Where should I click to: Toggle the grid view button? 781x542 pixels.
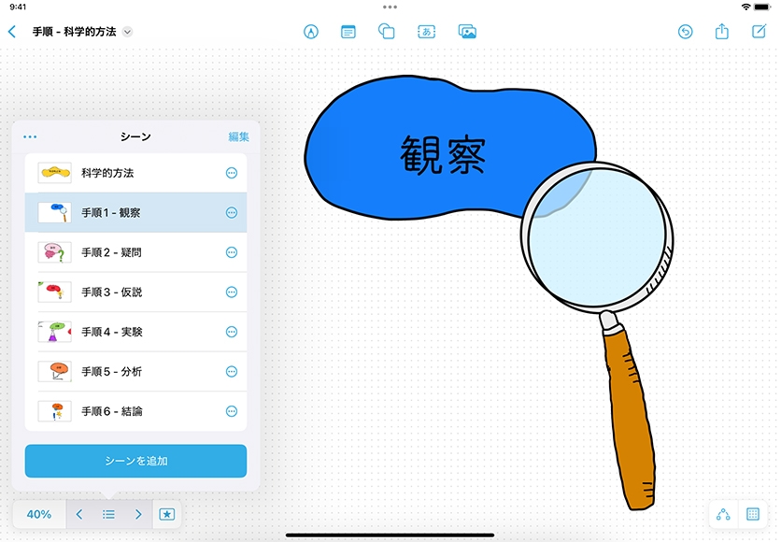click(x=752, y=514)
